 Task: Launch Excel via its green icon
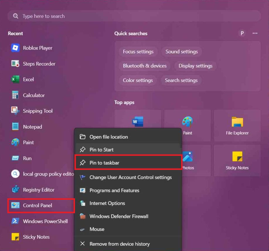(x=15, y=79)
